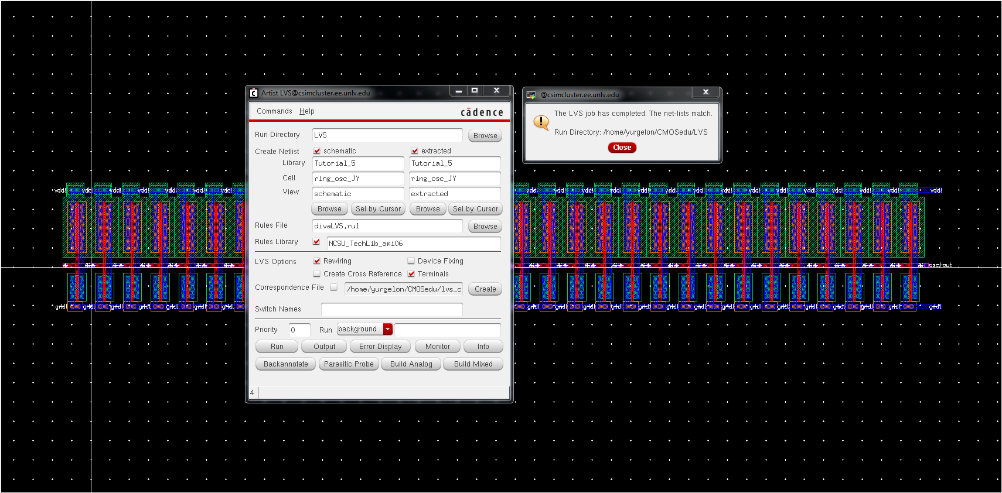Screen dimensions: 1002x493
Task: Enable the Device Fixing option
Action: [x=411, y=261]
